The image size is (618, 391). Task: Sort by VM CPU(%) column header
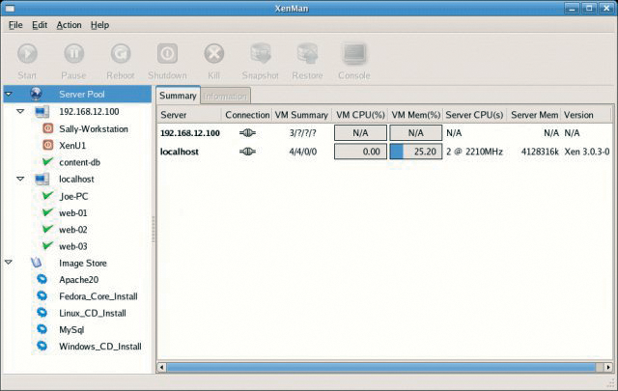click(360, 115)
